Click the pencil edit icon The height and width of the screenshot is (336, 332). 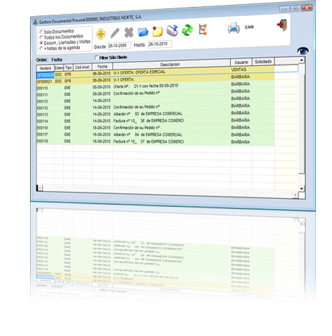[115, 33]
